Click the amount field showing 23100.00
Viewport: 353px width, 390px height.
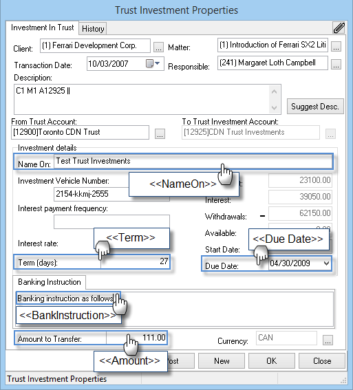coord(300,180)
